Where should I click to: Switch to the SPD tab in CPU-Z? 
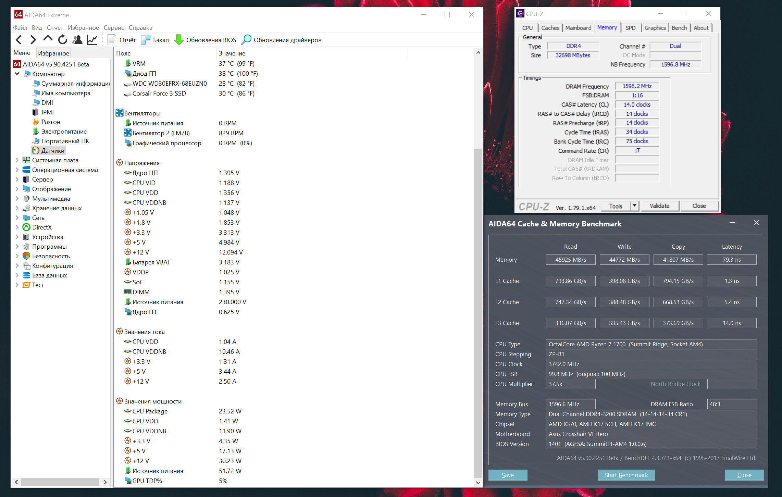(x=630, y=28)
